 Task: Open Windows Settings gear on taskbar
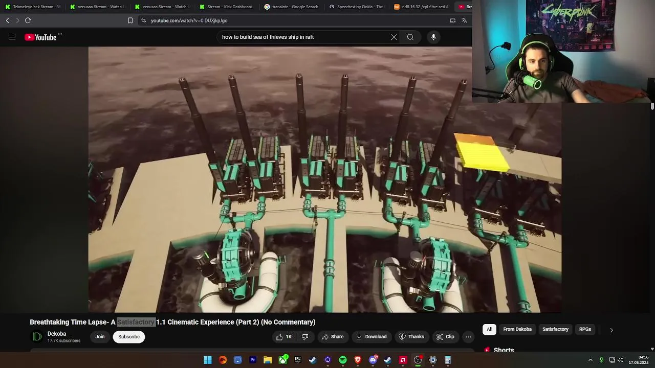433,360
